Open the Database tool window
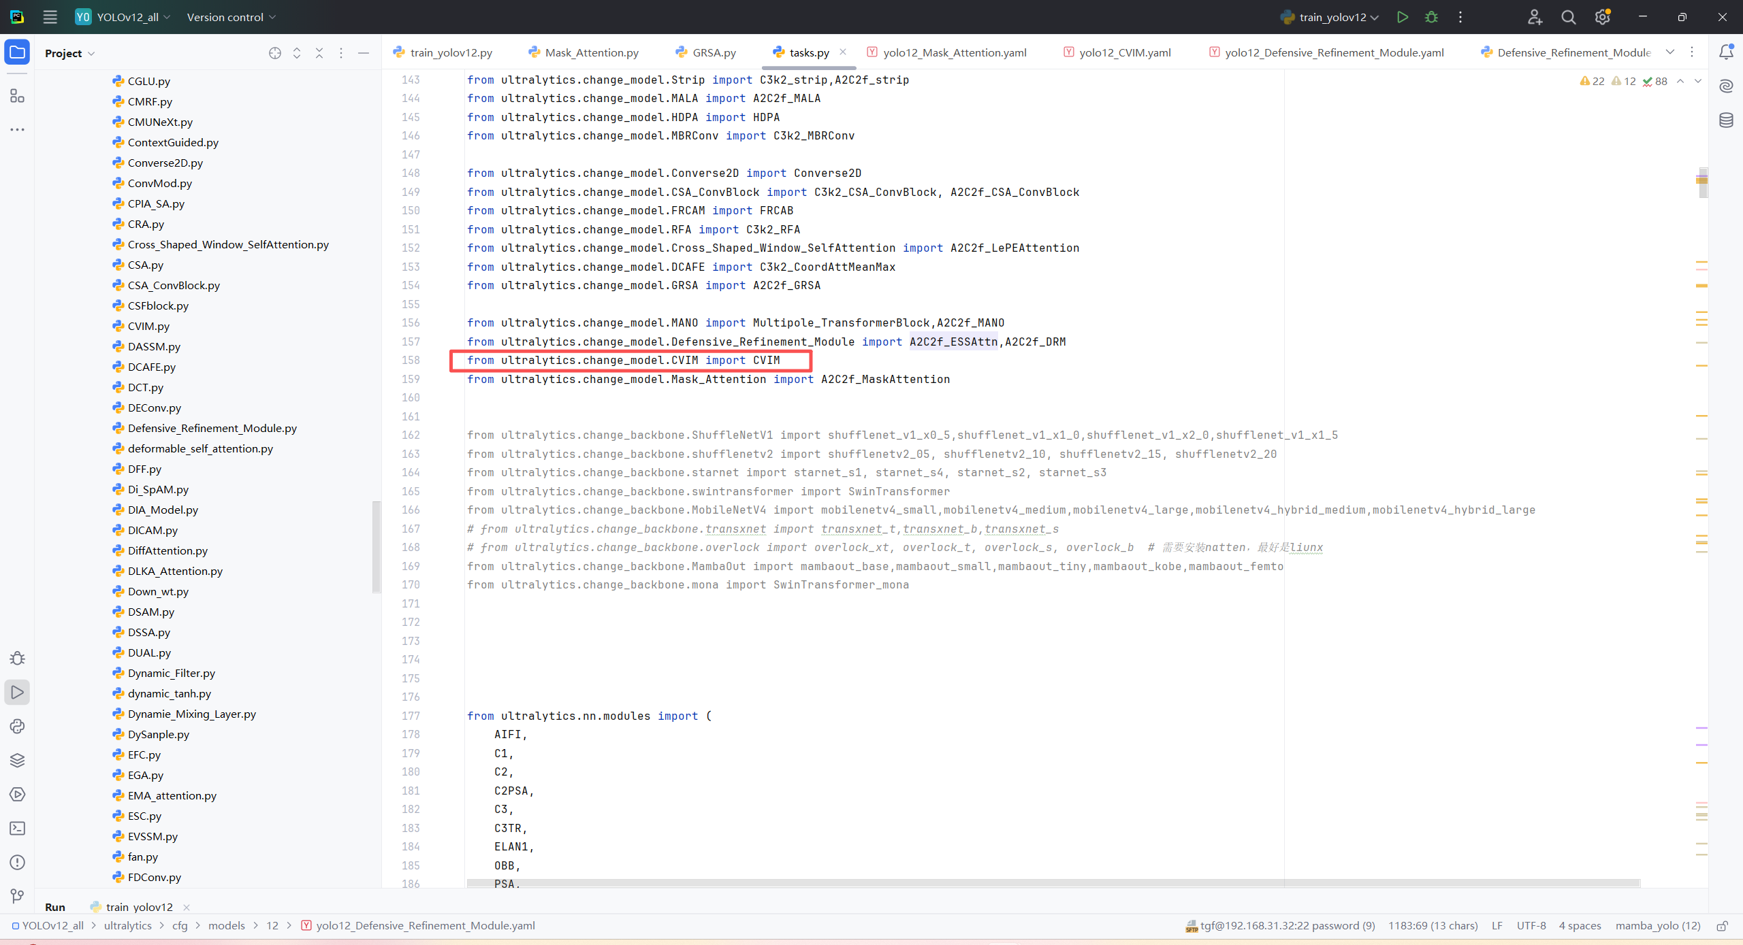Viewport: 1743px width, 945px height. [x=1726, y=120]
